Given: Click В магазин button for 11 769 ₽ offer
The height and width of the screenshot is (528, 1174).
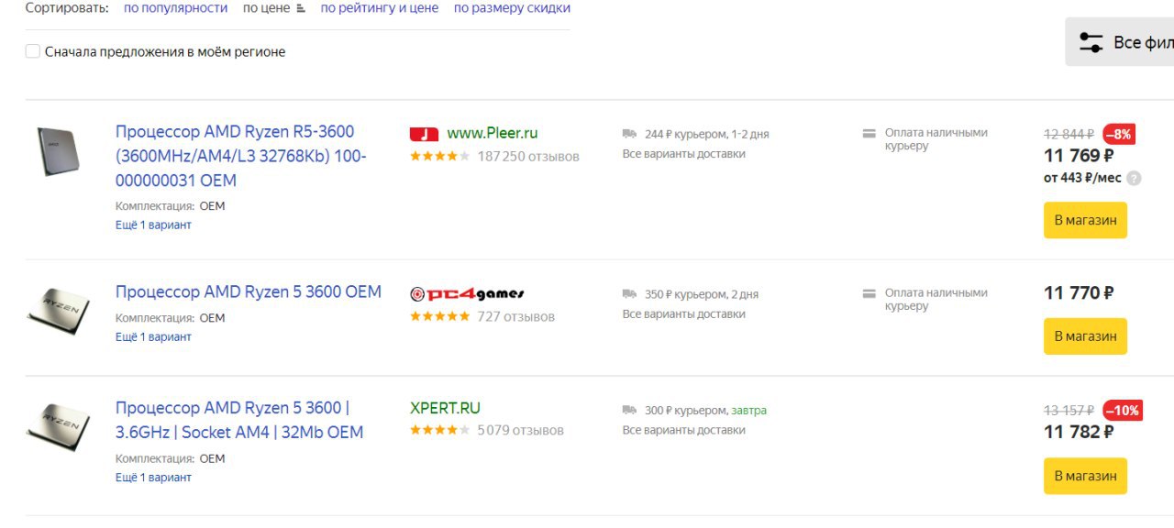Looking at the screenshot, I should pyautogui.click(x=1085, y=220).
